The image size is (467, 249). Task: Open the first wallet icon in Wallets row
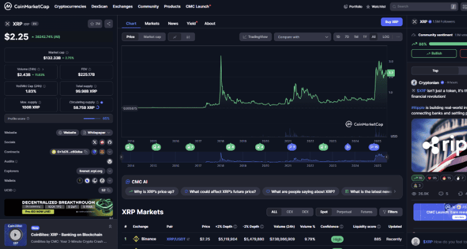(x=80, y=181)
